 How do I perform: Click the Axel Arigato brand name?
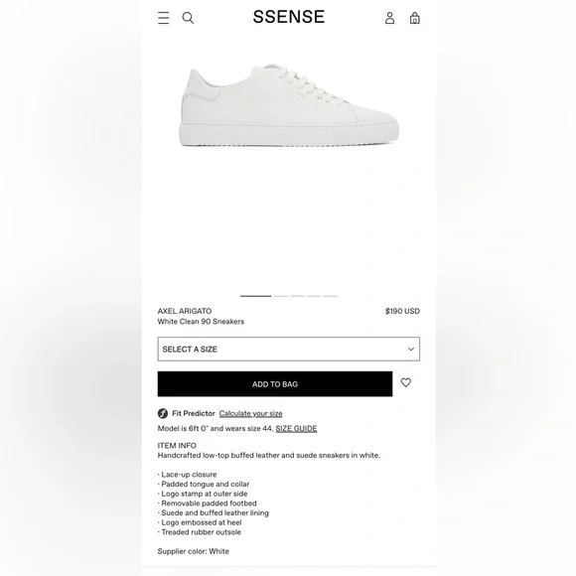185,311
